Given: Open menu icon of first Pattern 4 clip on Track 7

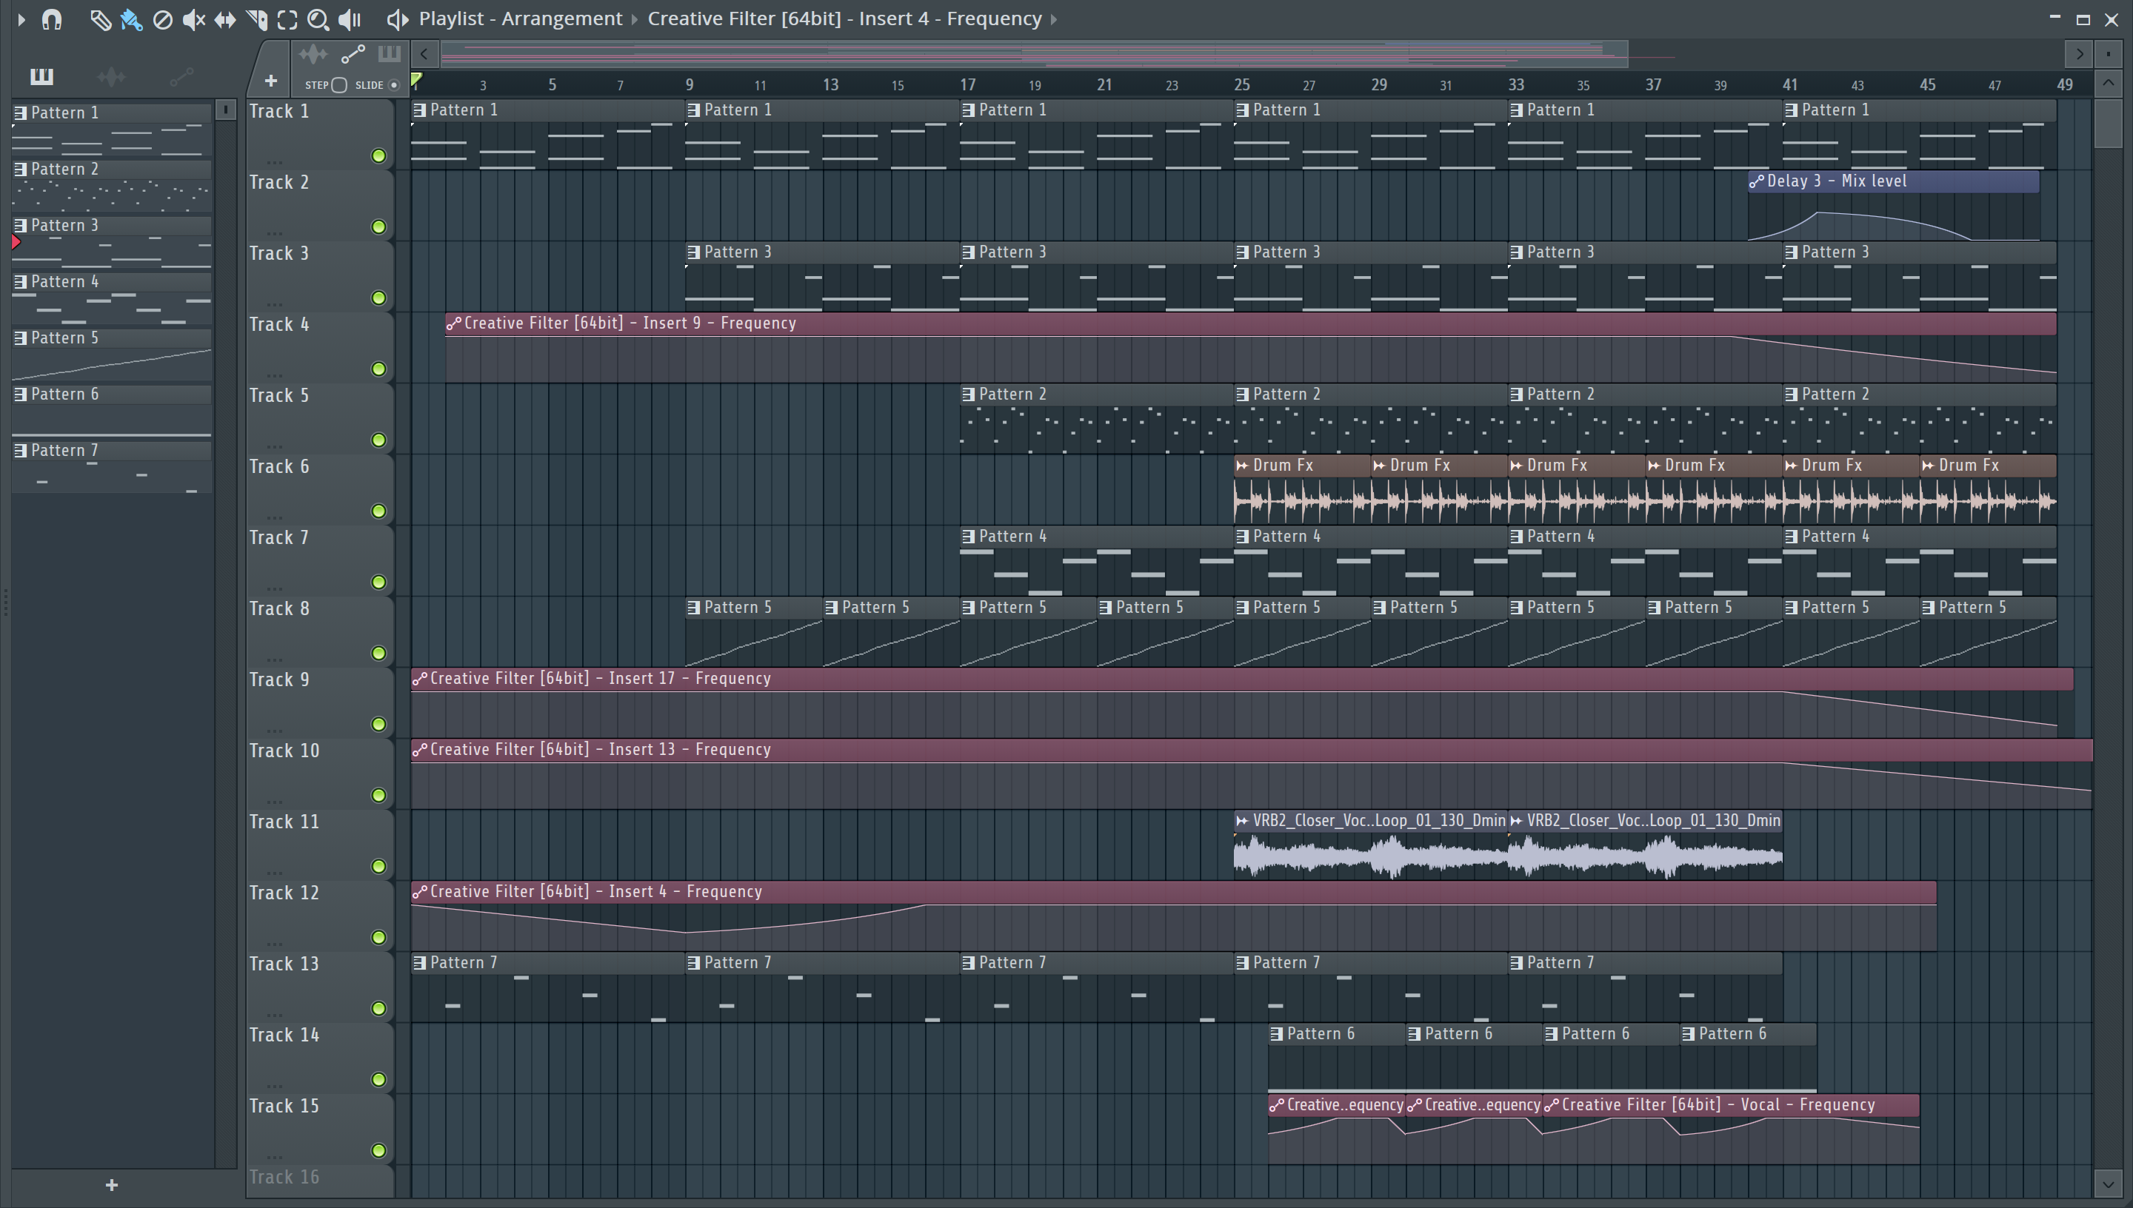Looking at the screenshot, I should coord(969,537).
